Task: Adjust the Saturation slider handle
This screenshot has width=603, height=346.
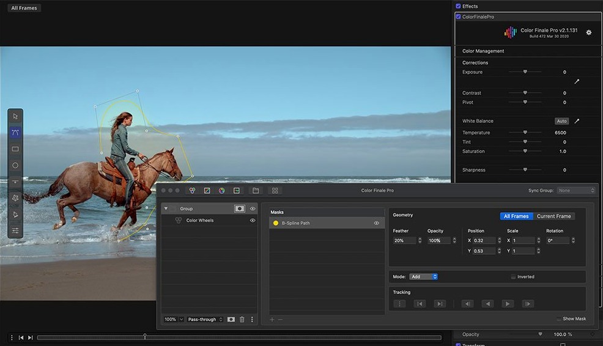Action: 525,151
